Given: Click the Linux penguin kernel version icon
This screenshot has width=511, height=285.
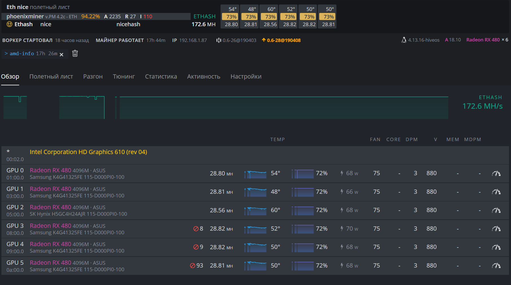Looking at the screenshot, I should [404, 40].
